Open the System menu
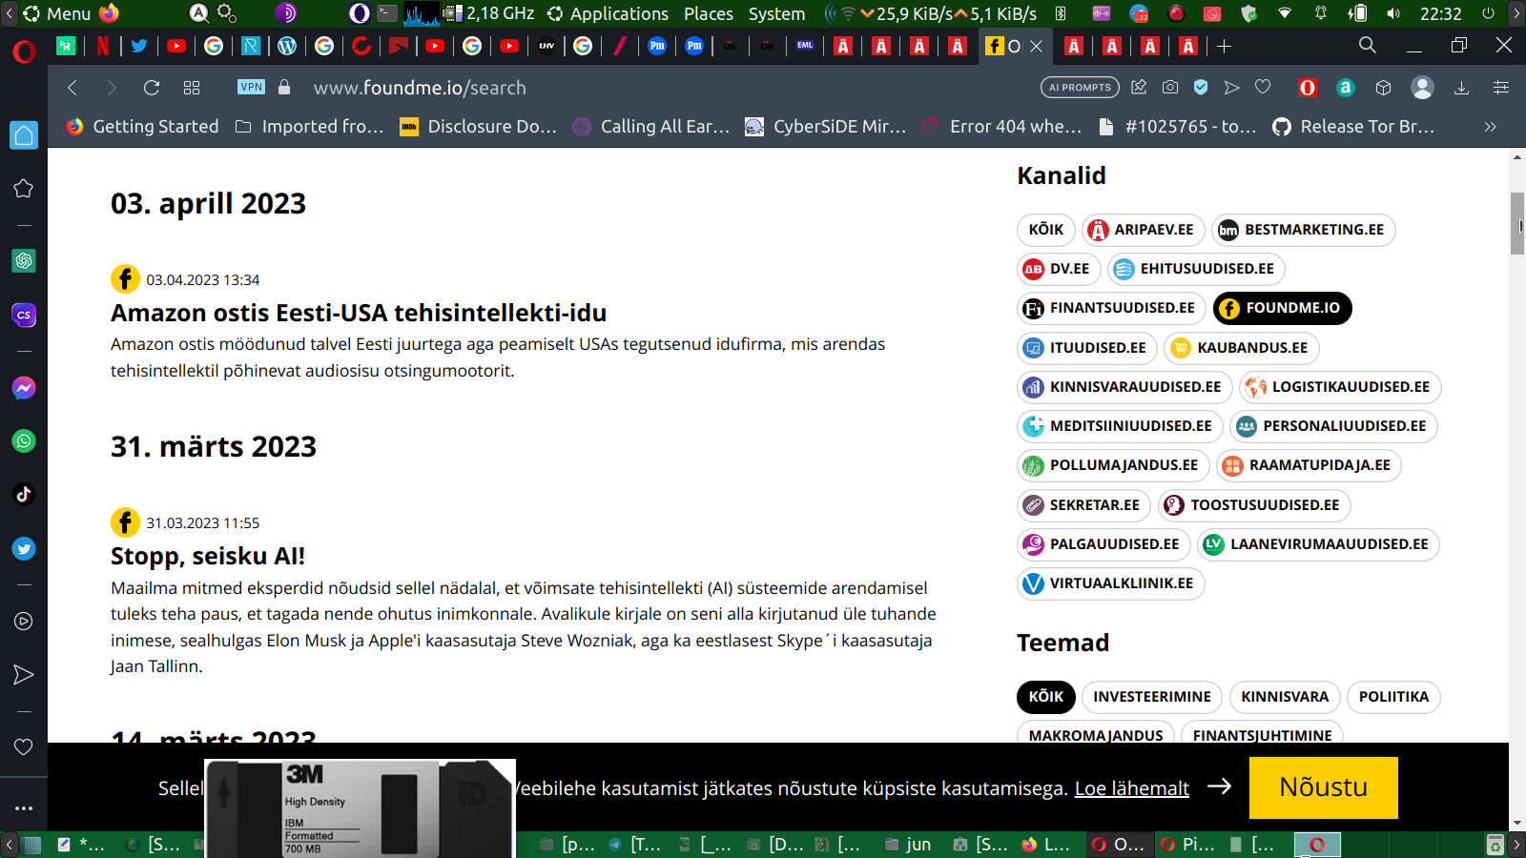 coord(776,13)
